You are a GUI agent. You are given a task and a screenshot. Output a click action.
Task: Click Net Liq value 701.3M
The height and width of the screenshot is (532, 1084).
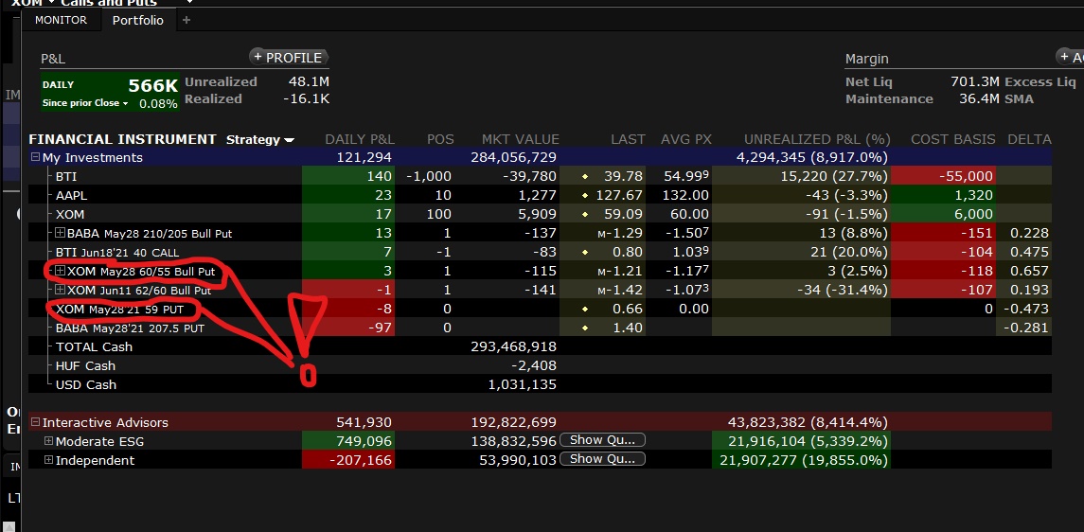(x=975, y=81)
